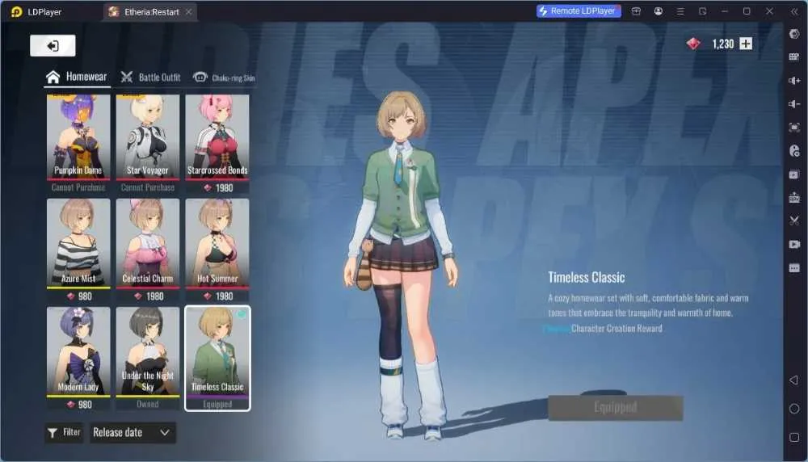Screen dimensions: 808x462
Task: Click the Modern Lady 980 price
Action: click(79, 405)
